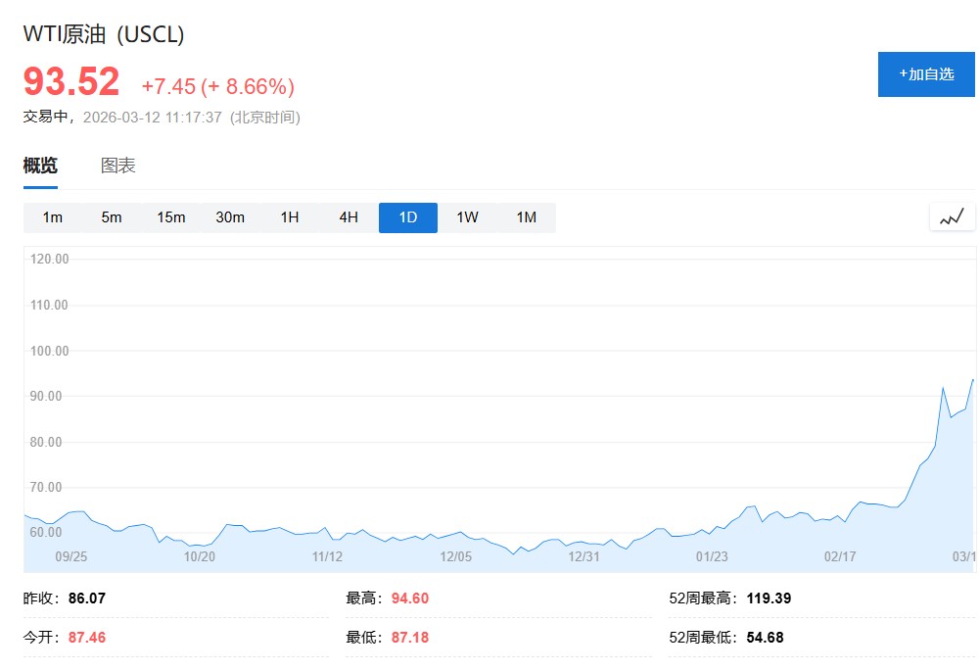Image resolution: width=980 pixels, height=670 pixels.
Task: Change chart to 1W interval
Action: (467, 217)
